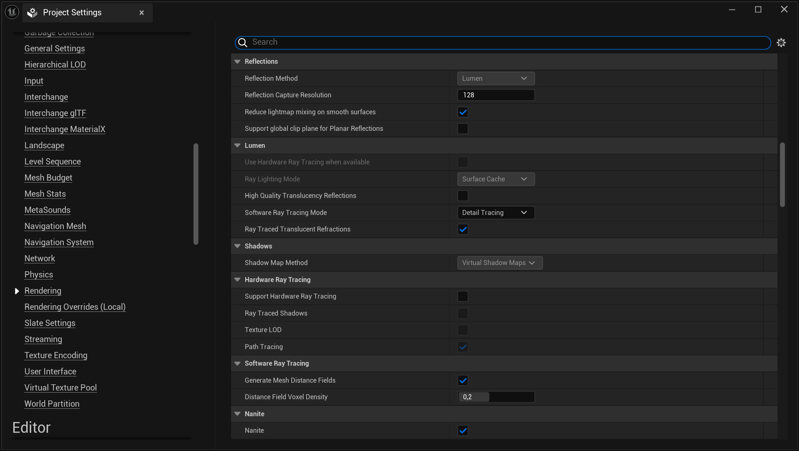
Task: Collapse the Software Ray Tracing section
Action: [x=237, y=363]
